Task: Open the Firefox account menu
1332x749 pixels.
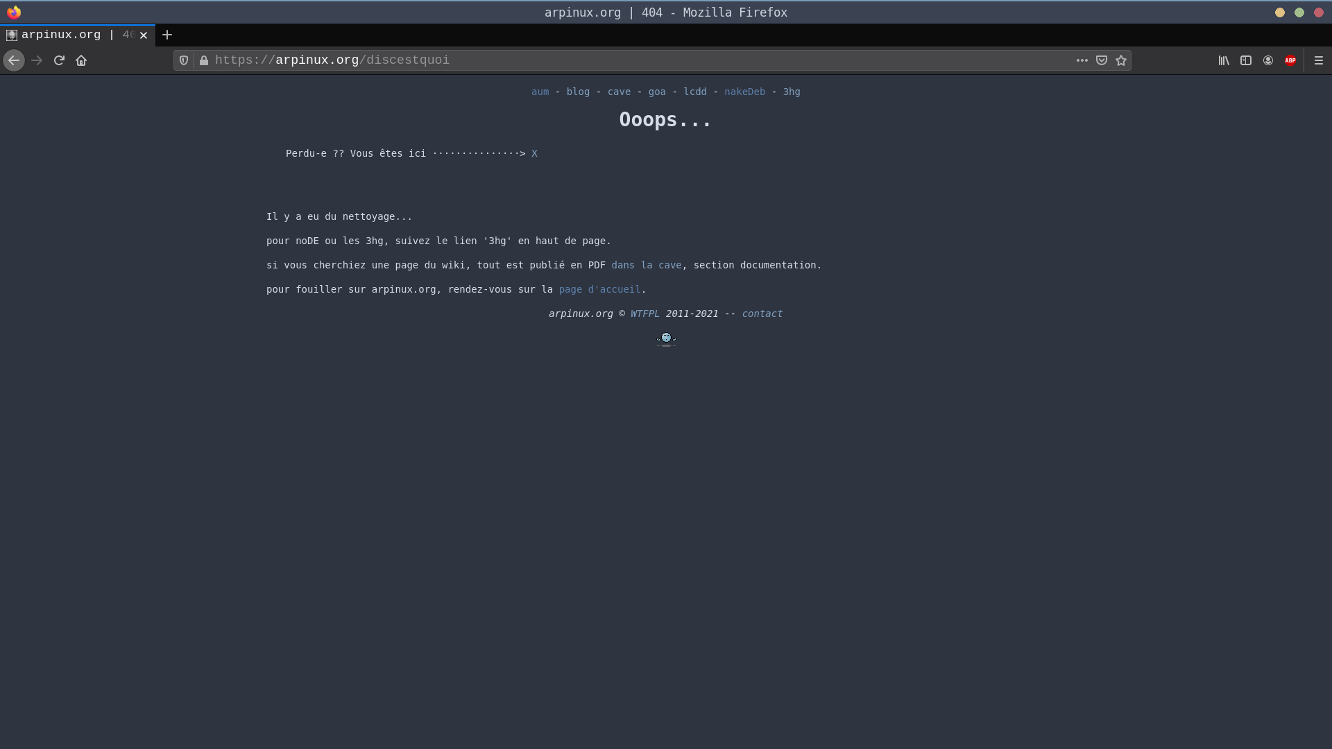Action: 1268,60
